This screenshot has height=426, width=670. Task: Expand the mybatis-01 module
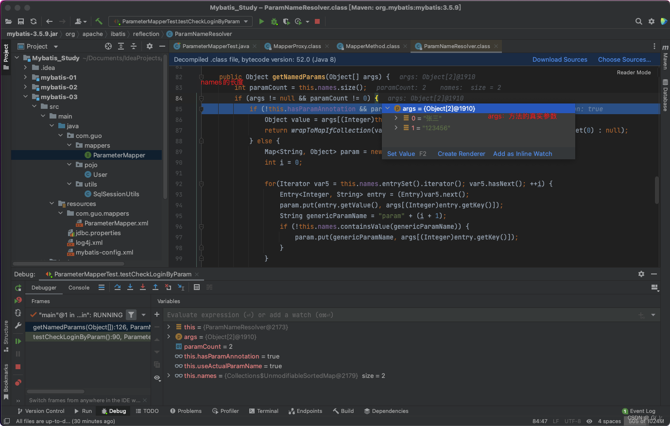tap(25, 77)
